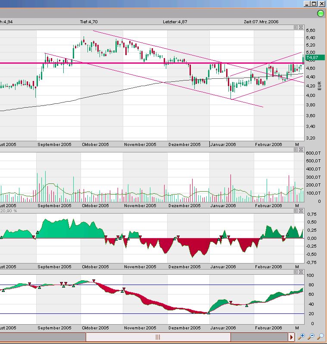Click the Letzter:4,87 value in header
Image resolution: width=327 pixels, height=344 pixels.
coord(175,22)
